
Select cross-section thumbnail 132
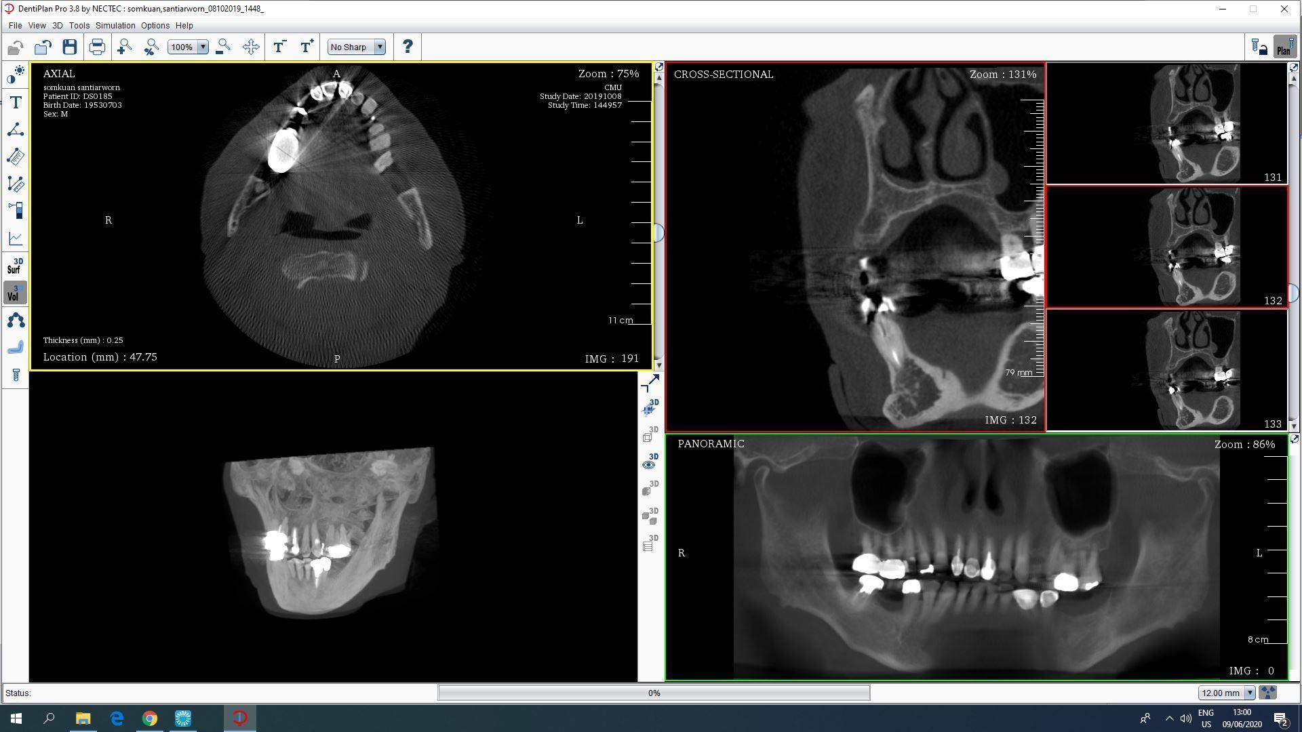coord(1166,247)
